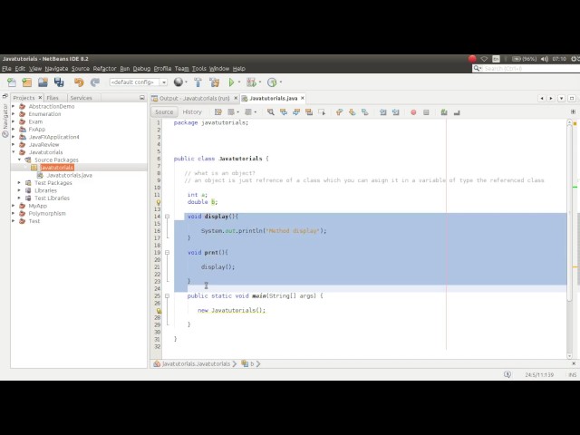Click the Undo arrow icon
580x435 pixels.
click(x=79, y=82)
